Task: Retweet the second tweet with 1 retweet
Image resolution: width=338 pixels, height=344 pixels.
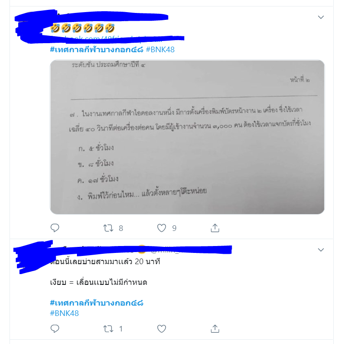Action: (108, 328)
